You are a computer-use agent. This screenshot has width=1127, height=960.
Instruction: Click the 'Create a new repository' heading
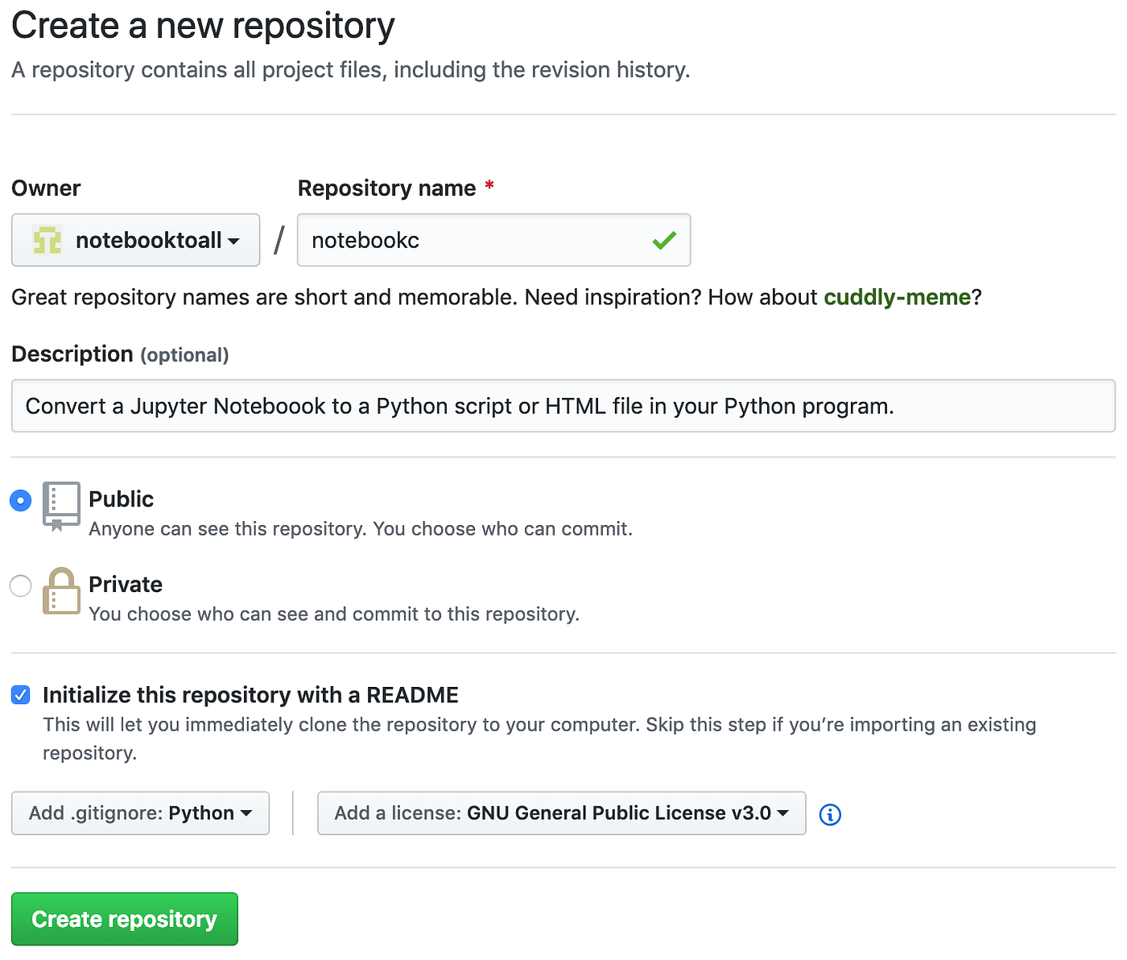203,26
